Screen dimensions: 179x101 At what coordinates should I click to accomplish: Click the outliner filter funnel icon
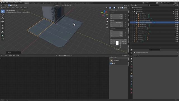174,5
